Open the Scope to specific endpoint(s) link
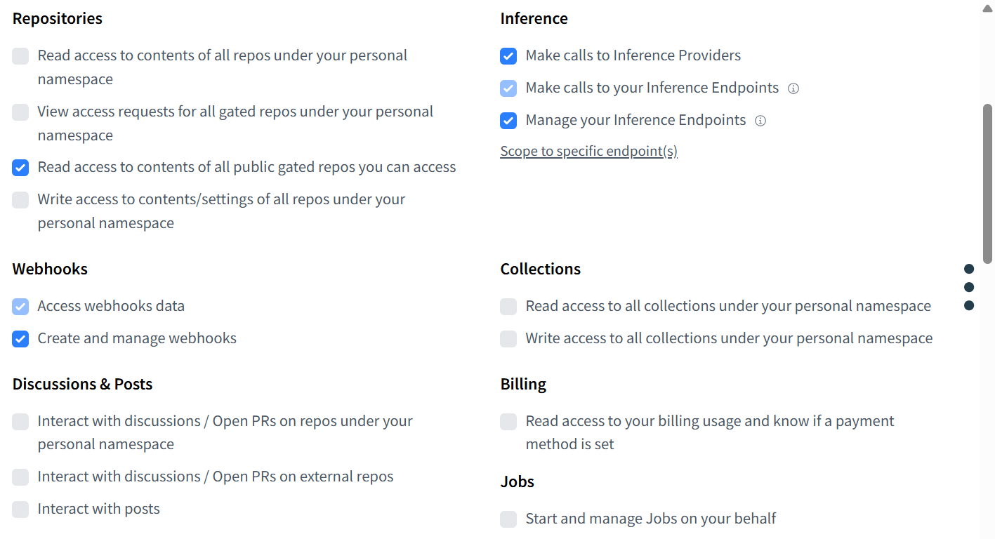Viewport: 995px width, 539px height. [588, 152]
